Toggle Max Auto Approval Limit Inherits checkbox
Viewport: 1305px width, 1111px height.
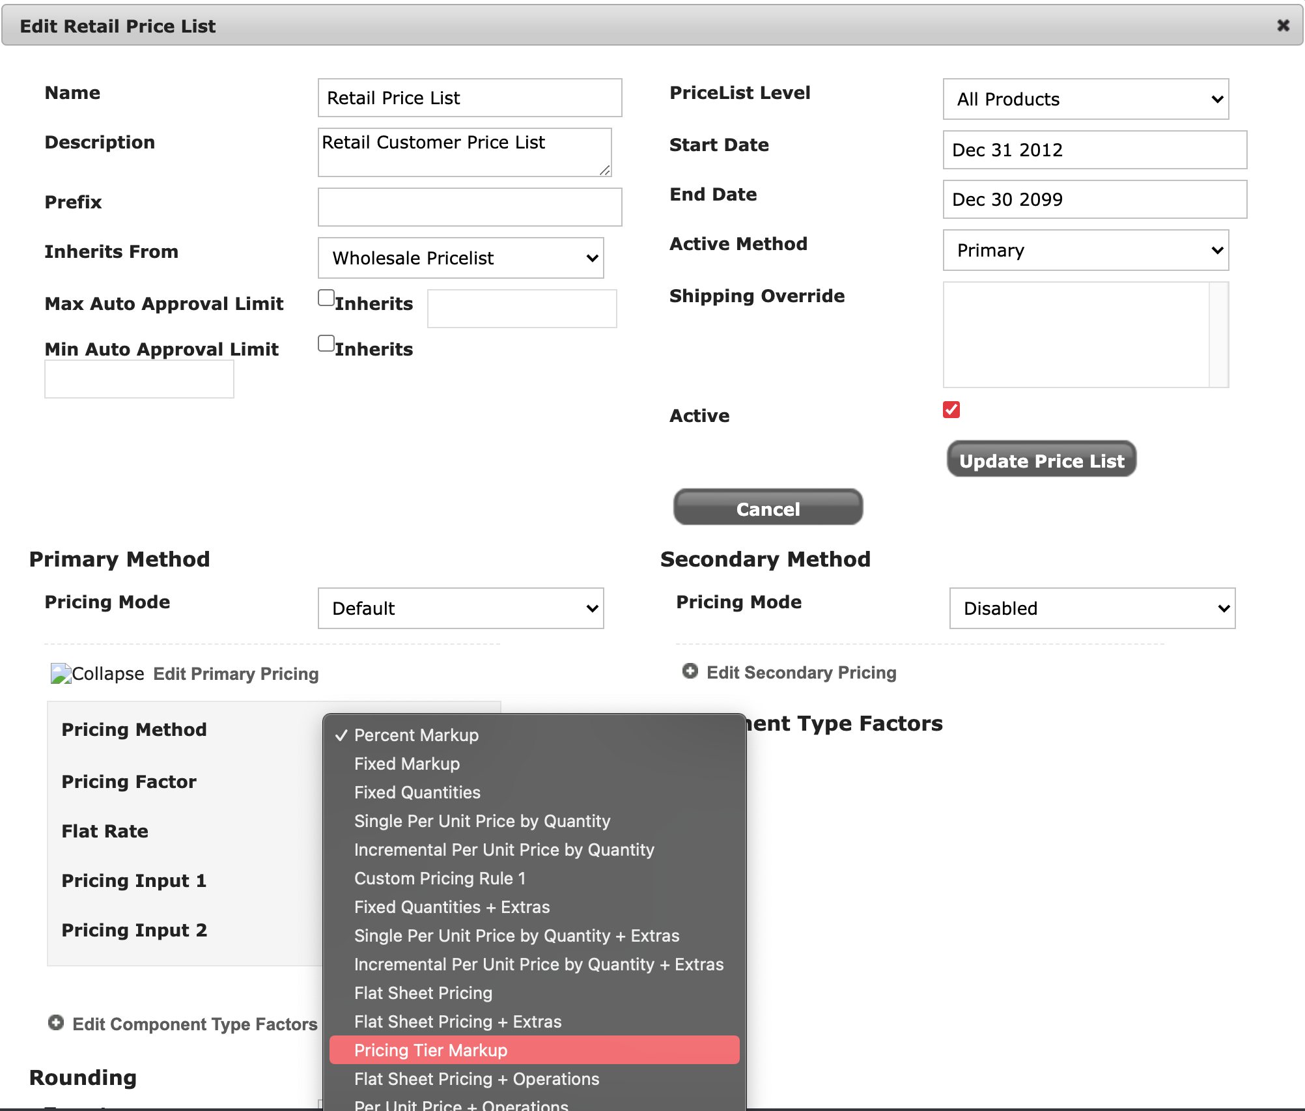[x=326, y=298]
